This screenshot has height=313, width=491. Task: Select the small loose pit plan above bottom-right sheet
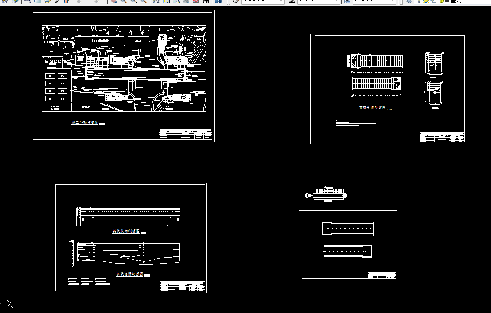tap(327, 194)
